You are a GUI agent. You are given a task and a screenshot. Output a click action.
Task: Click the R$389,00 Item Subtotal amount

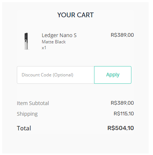click(x=122, y=103)
